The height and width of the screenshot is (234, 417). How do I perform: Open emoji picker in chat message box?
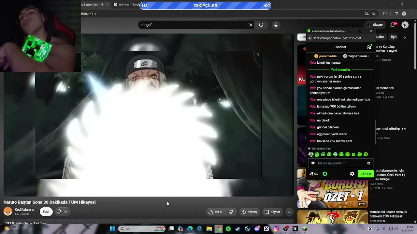click(x=369, y=163)
